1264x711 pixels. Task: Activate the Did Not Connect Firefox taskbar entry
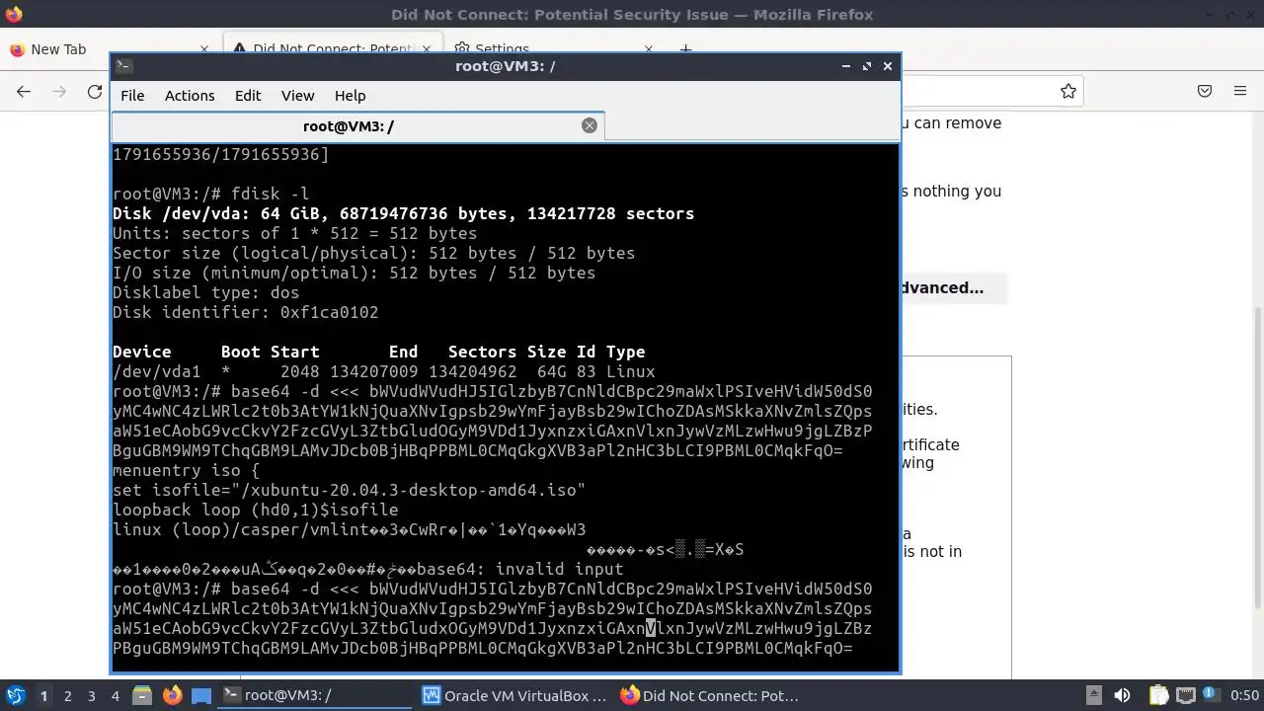coord(713,695)
